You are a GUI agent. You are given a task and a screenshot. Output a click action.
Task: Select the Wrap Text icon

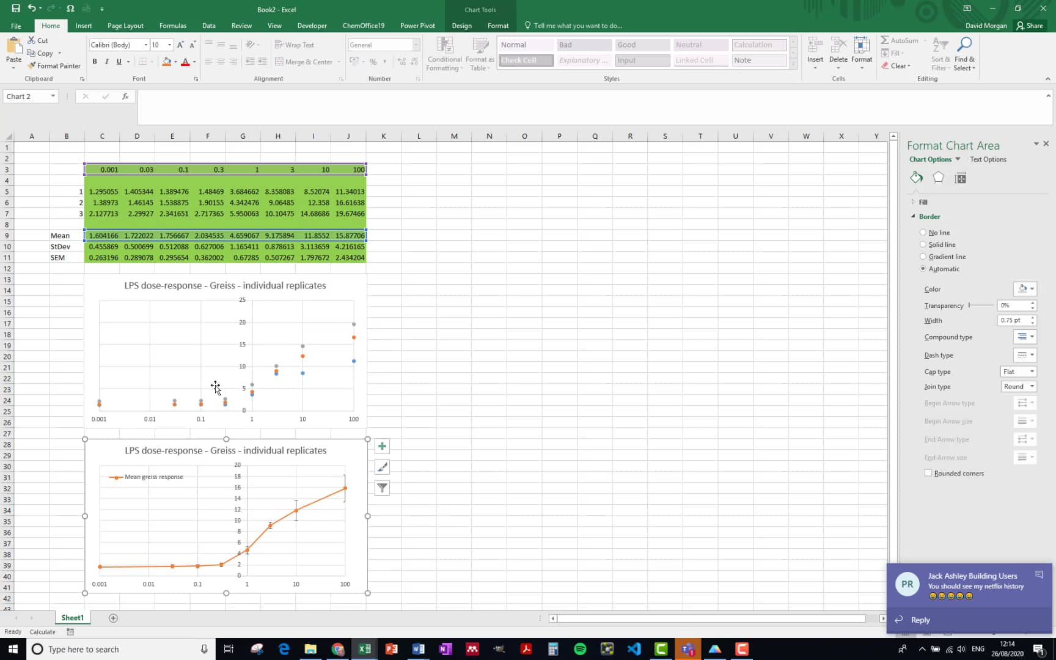(x=295, y=45)
